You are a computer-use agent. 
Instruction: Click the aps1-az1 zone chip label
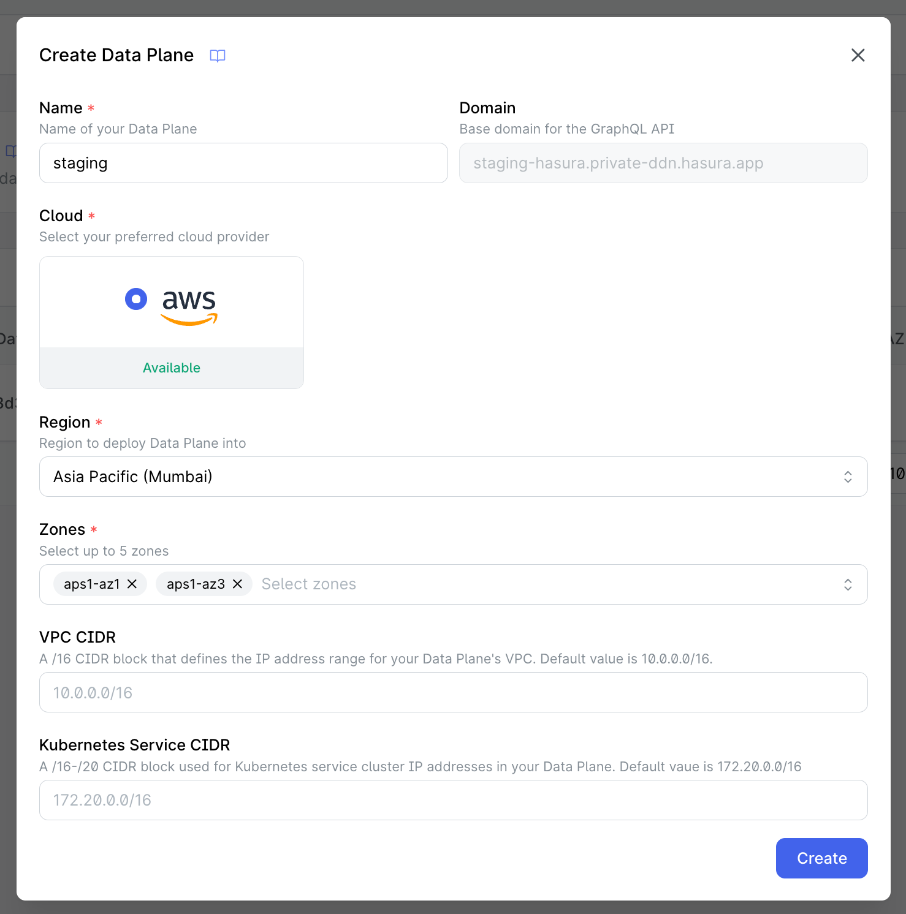pos(92,584)
